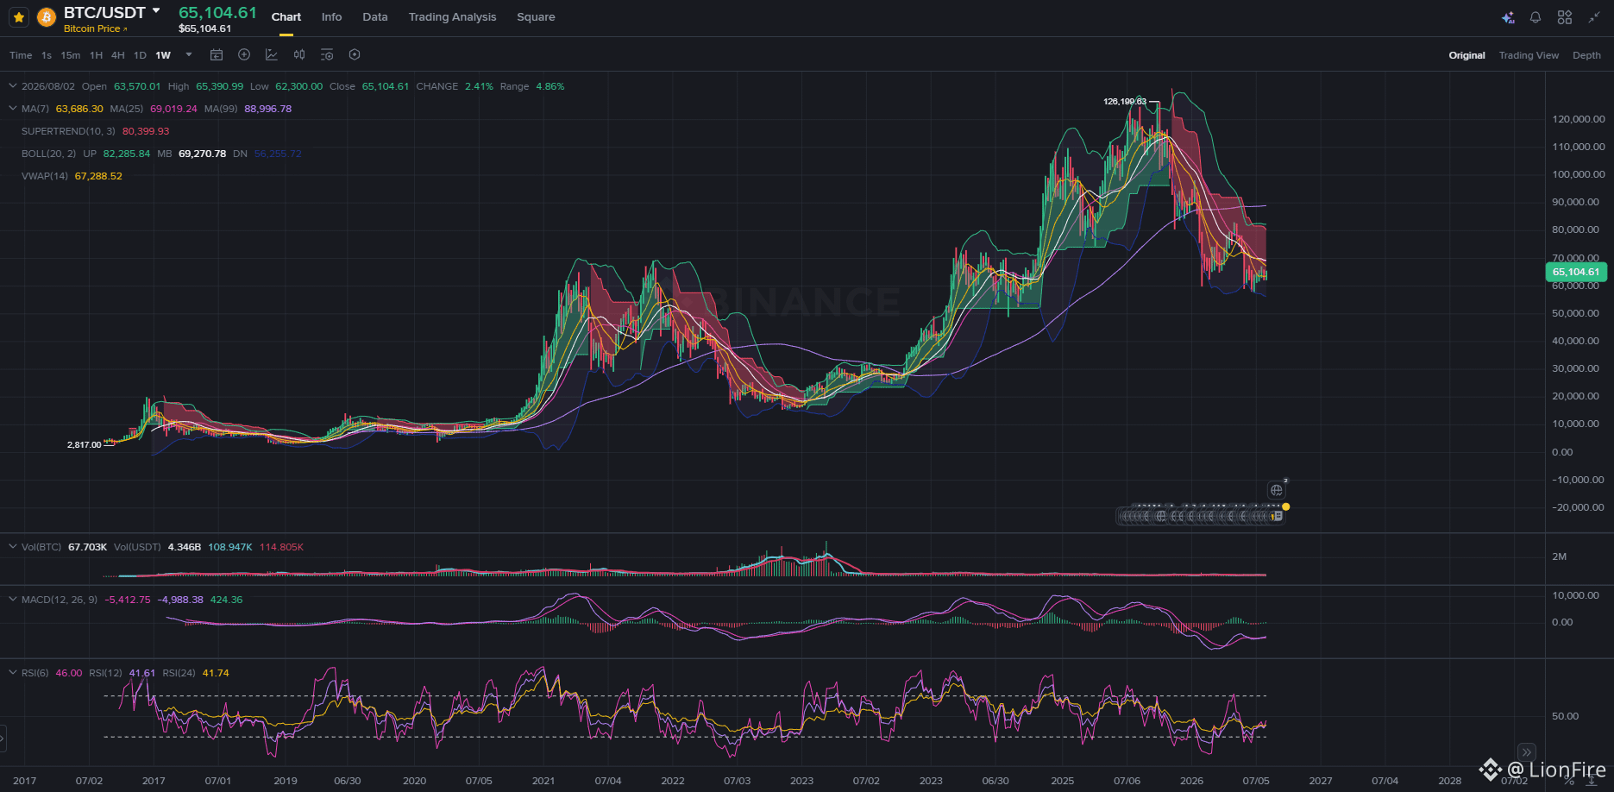Open the AI sparkle assistant icon
The image size is (1614, 792).
1508,17
